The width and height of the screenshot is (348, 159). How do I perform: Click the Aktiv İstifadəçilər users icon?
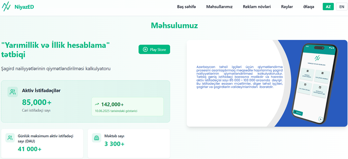(x=13, y=92)
